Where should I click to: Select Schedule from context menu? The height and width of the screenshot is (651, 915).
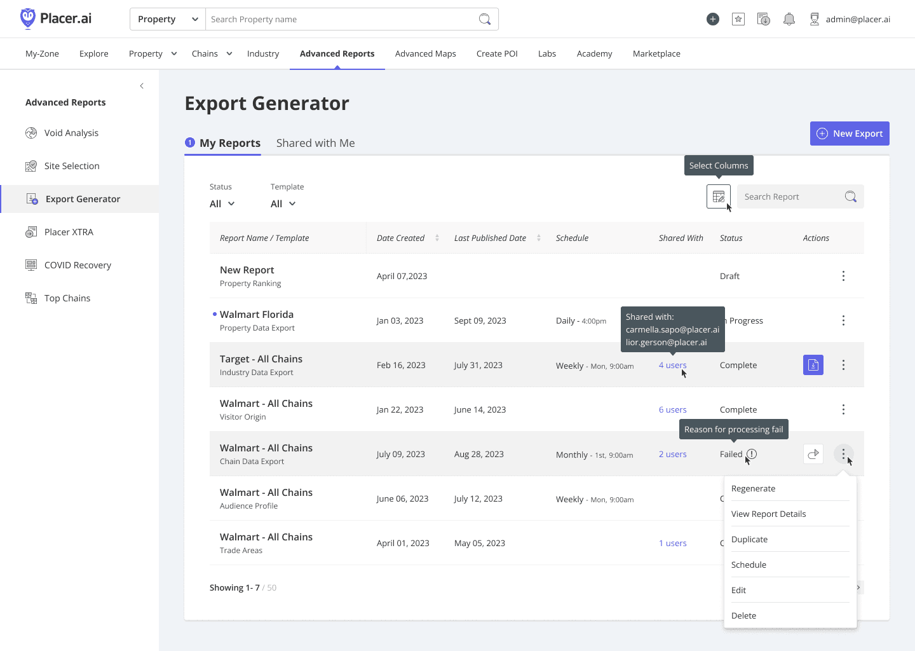(x=790, y=565)
